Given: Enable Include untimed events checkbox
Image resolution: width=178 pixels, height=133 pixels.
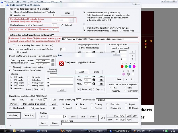Looking at the screenshot, I should 84,28.
